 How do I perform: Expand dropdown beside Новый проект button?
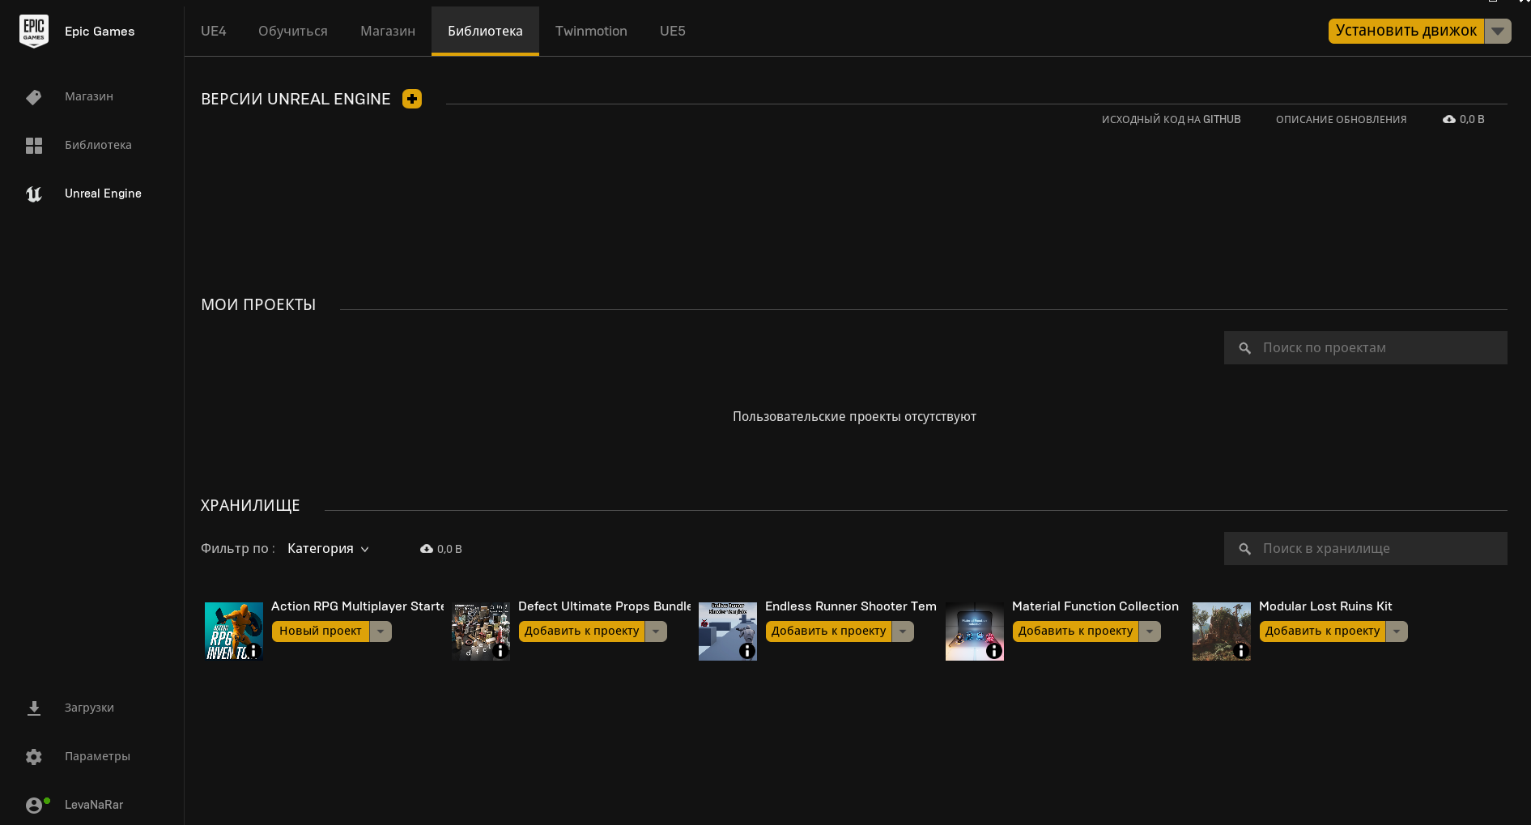pyautogui.click(x=381, y=632)
